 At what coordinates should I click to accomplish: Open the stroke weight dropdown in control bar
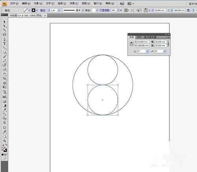pyautogui.click(x=59, y=10)
